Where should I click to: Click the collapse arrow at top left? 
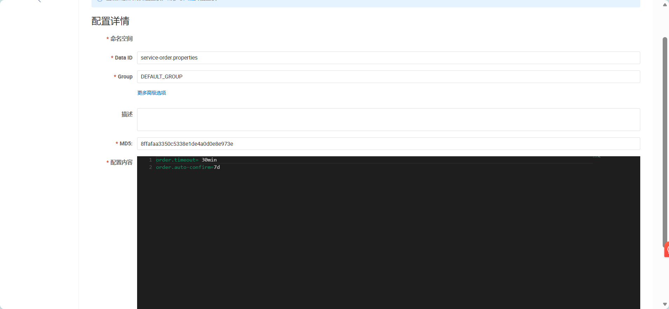[39, 1]
